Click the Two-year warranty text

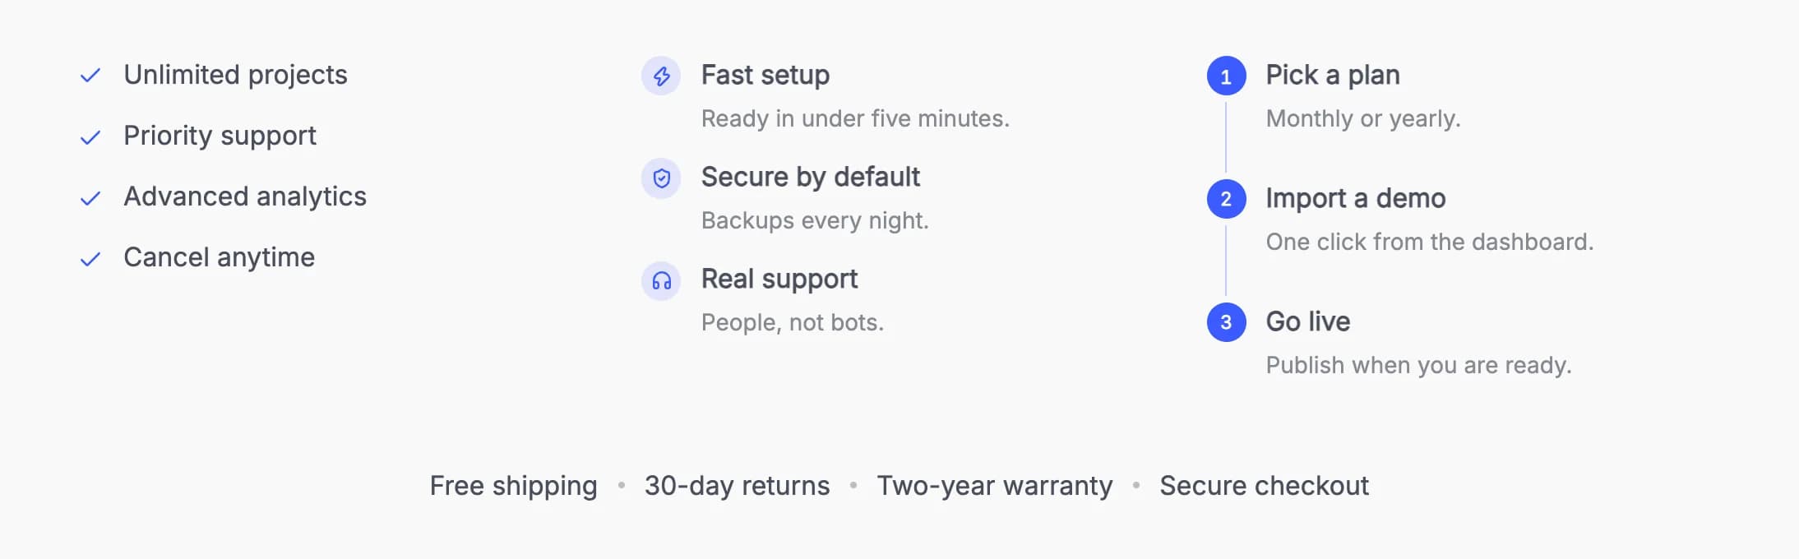point(994,486)
